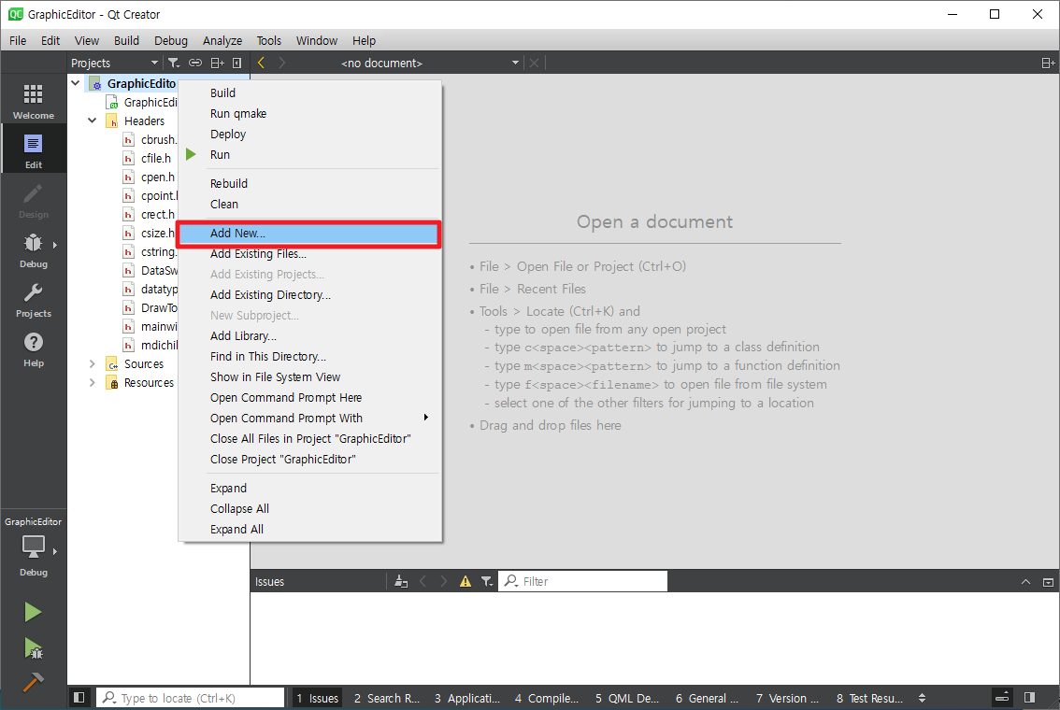Open the Design mode

(33, 200)
